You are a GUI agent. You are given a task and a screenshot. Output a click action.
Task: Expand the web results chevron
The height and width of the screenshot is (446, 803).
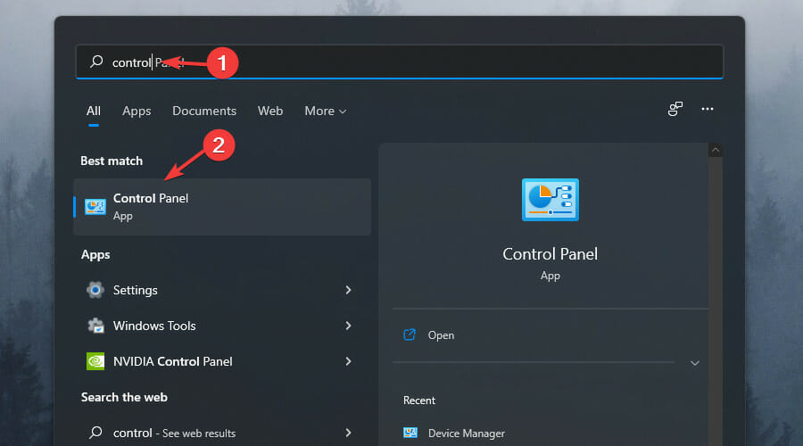[348, 433]
